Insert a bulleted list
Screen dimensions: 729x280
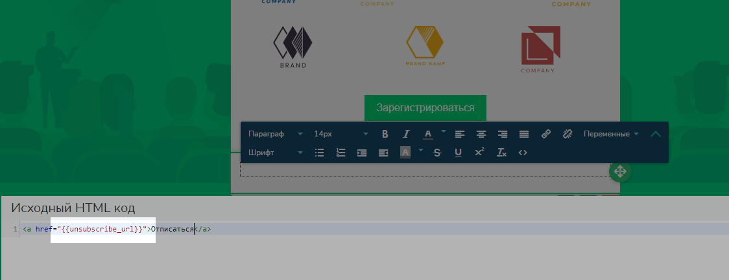[x=319, y=153]
